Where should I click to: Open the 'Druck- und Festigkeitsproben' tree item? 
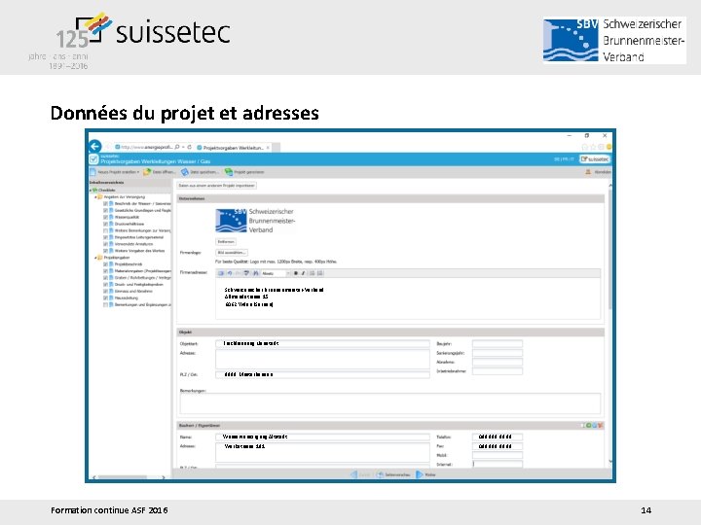click(138, 284)
